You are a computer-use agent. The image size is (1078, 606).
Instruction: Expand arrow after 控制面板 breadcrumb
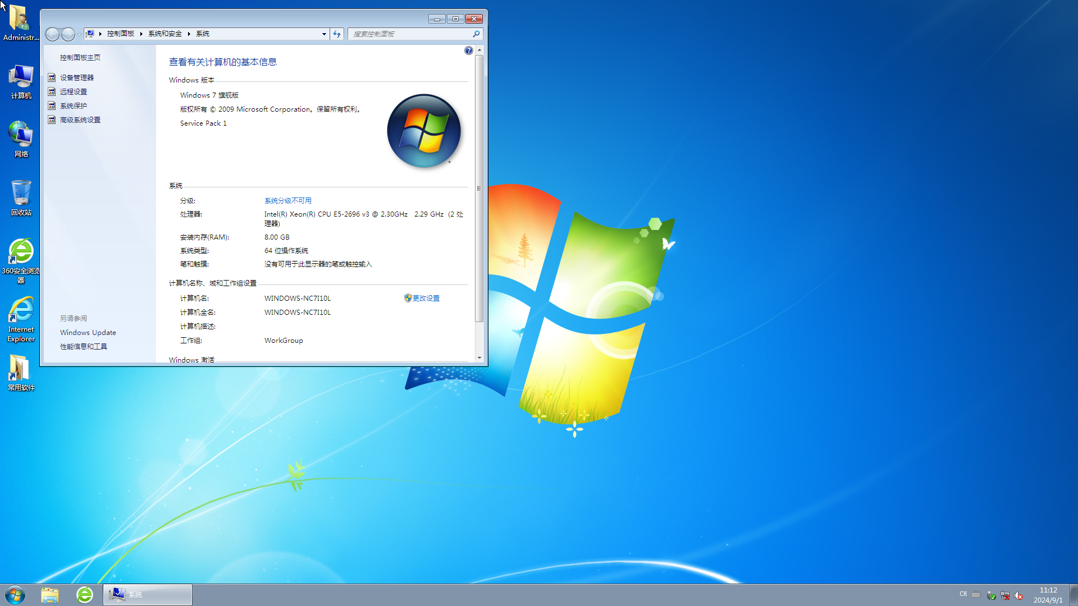click(141, 34)
